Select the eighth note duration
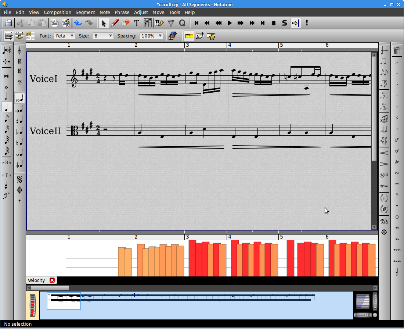The image size is (404, 329). click(7, 118)
